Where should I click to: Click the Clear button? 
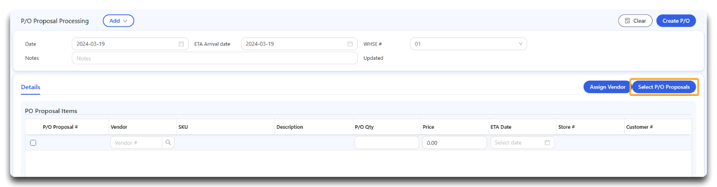point(635,21)
